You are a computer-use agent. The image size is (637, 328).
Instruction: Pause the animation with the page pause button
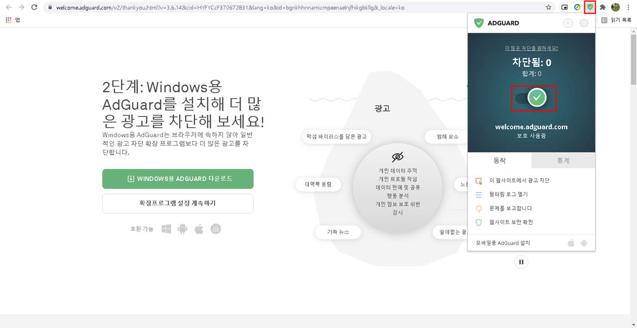click(x=521, y=262)
